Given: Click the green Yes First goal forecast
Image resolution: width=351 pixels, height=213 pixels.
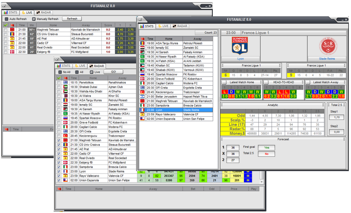Looking at the screenshot, I should (266, 148).
